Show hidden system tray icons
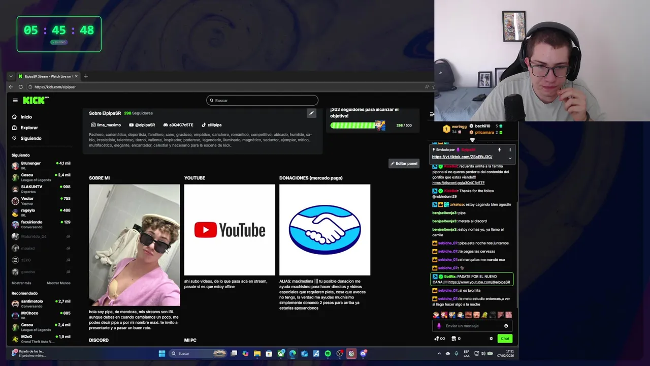This screenshot has height=366, width=650. pos(439,353)
